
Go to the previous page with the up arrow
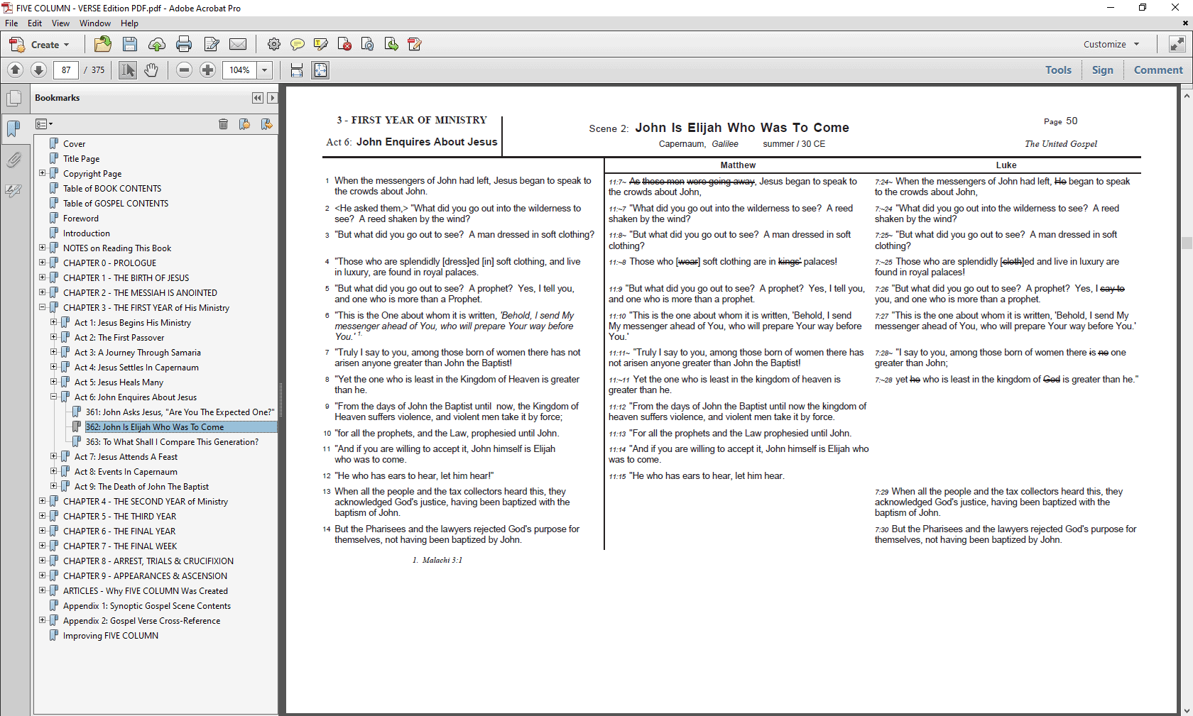[x=16, y=70]
